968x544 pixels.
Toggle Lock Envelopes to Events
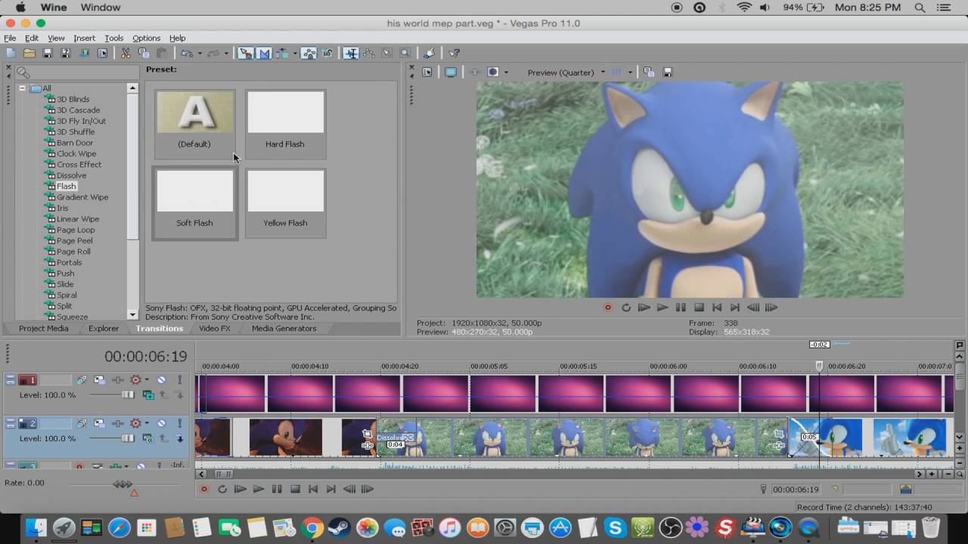click(309, 53)
